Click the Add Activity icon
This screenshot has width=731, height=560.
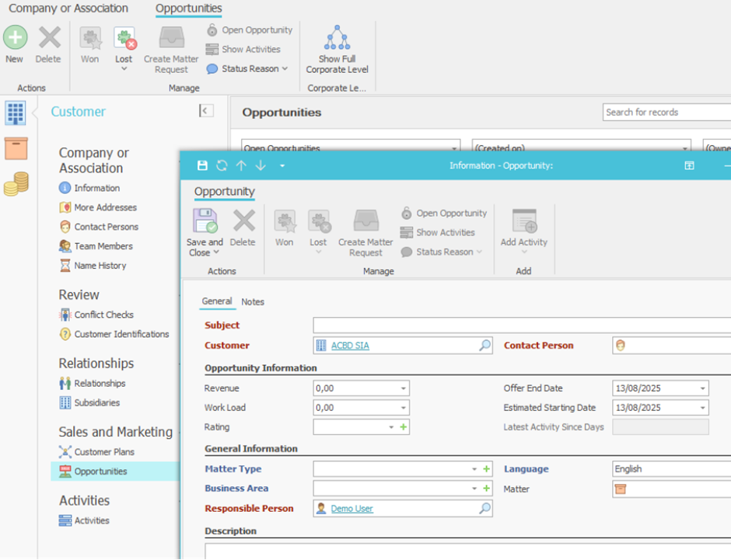point(524,222)
